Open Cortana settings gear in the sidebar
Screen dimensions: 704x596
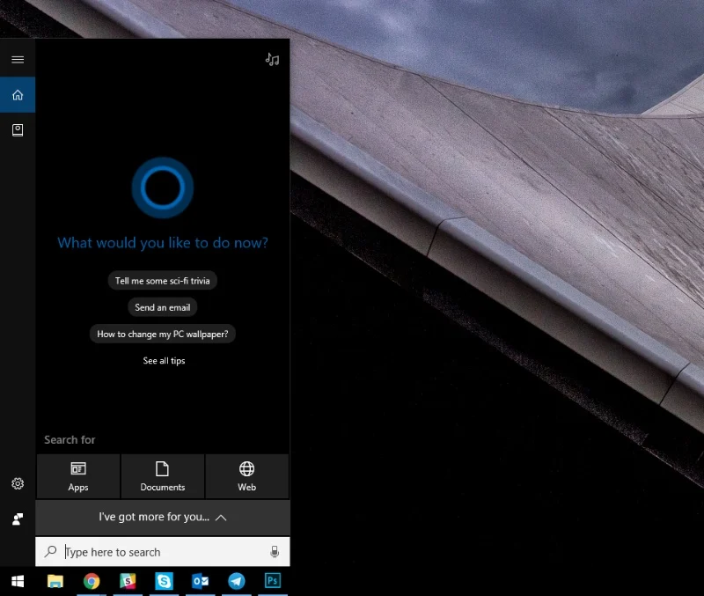click(18, 484)
